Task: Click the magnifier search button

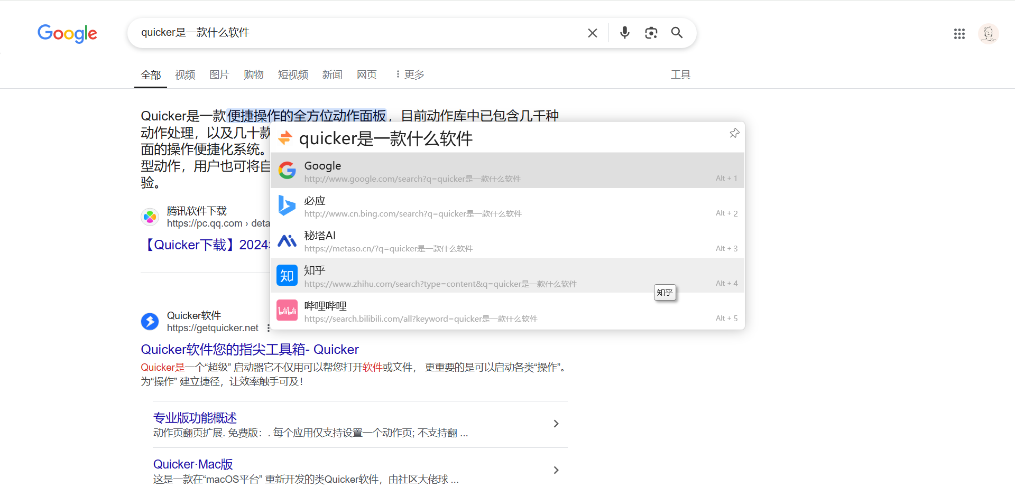Action: click(677, 33)
